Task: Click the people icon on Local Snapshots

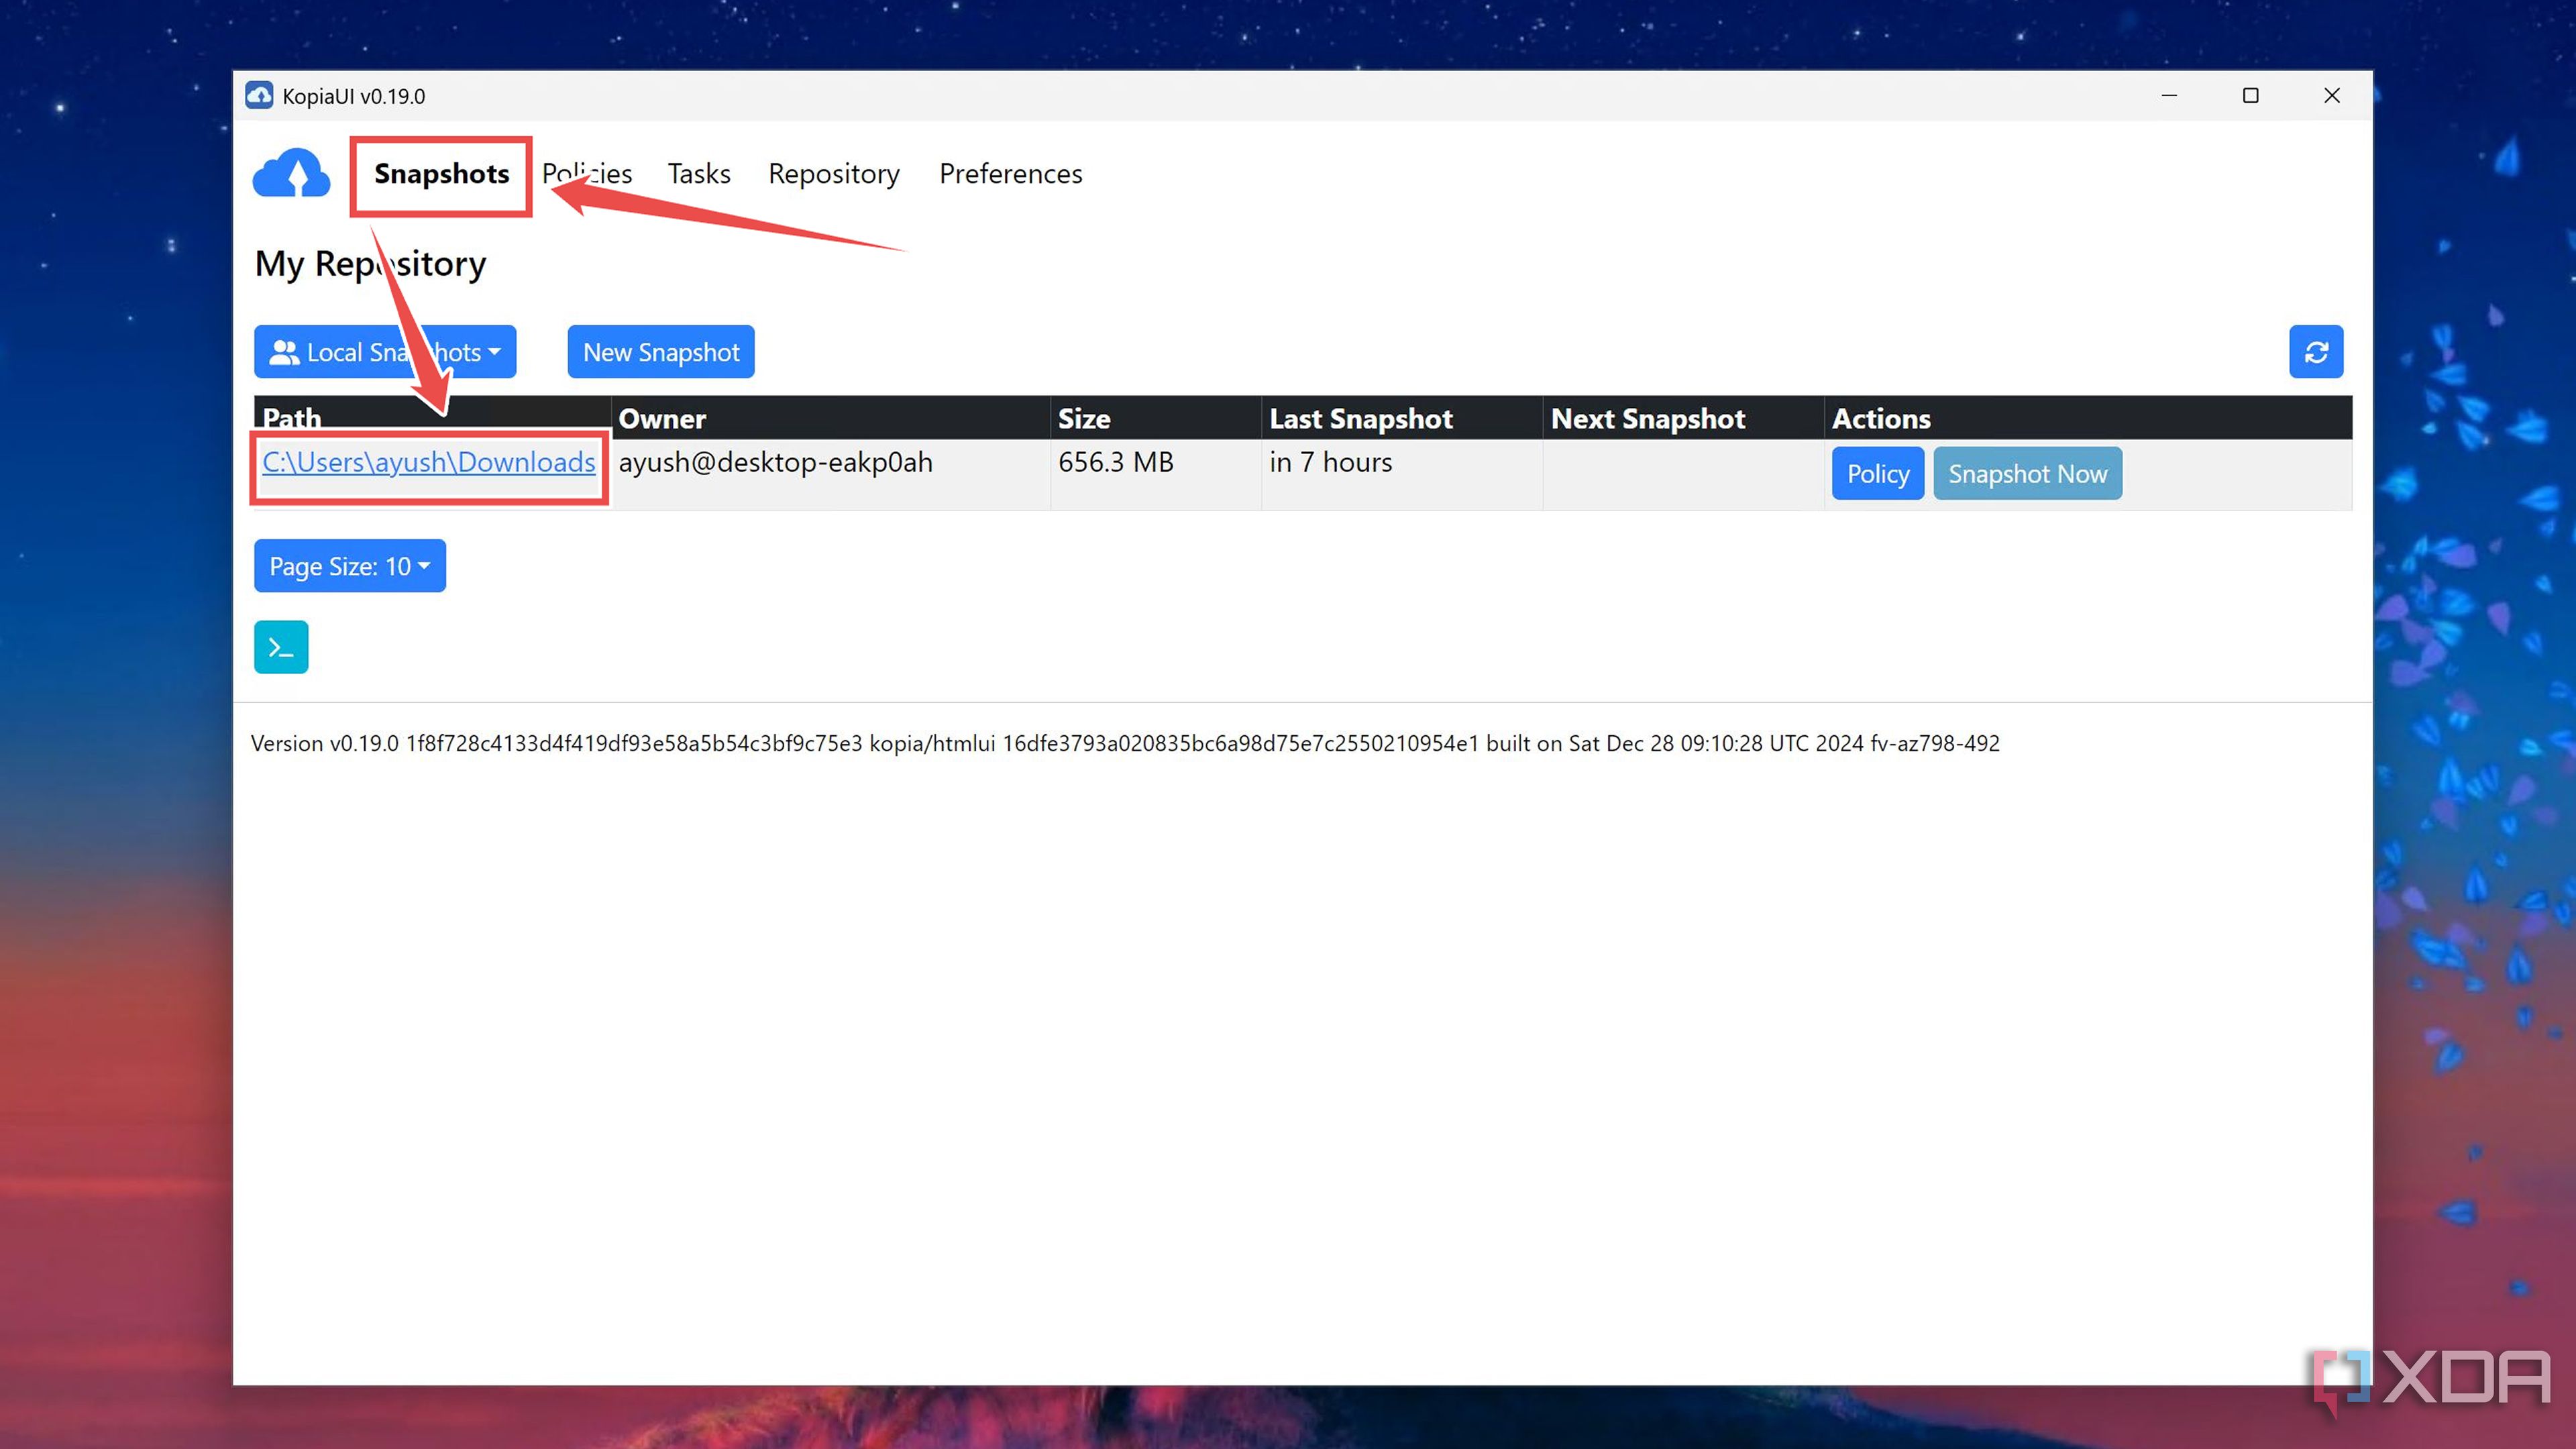Action: pyautogui.click(x=284, y=352)
